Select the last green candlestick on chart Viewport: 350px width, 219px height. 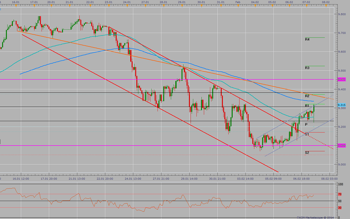tap(313, 108)
